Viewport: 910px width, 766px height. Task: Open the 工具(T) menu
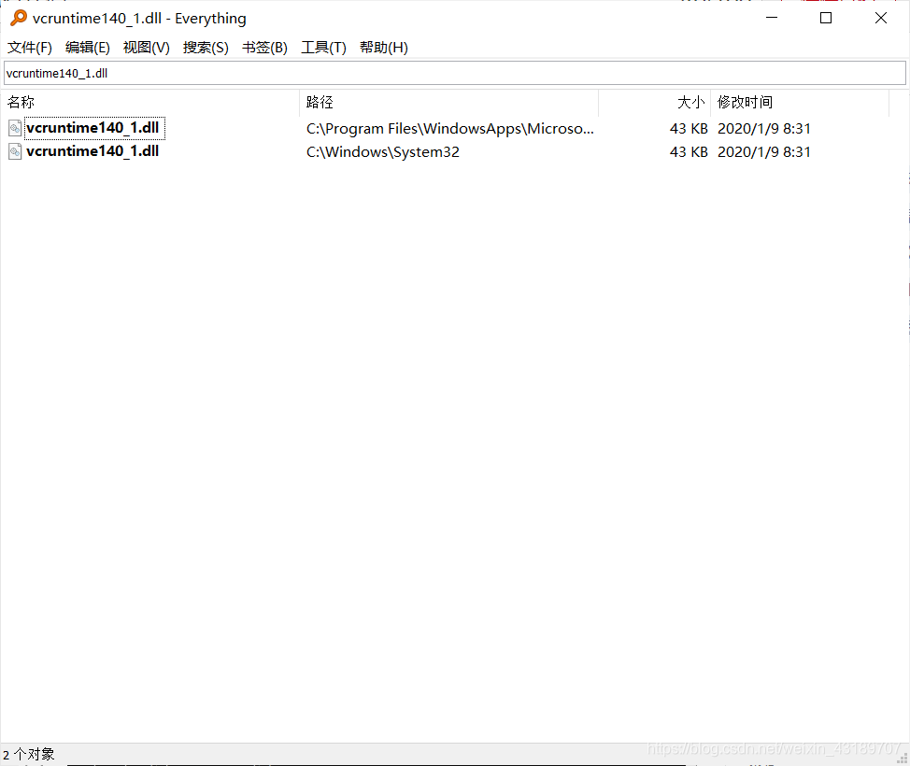click(323, 47)
